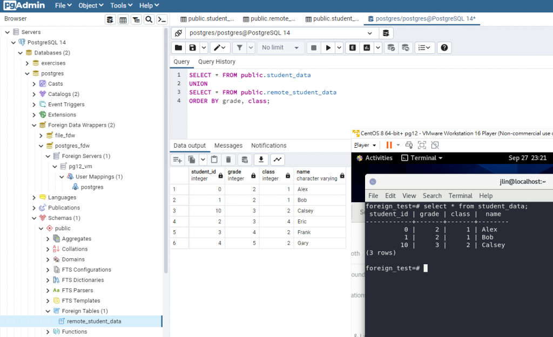The width and height of the screenshot is (553, 337).
Task: Paste rows icon in Data output
Action: (214, 160)
